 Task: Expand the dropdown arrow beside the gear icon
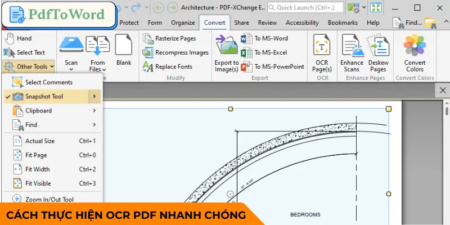364,7
